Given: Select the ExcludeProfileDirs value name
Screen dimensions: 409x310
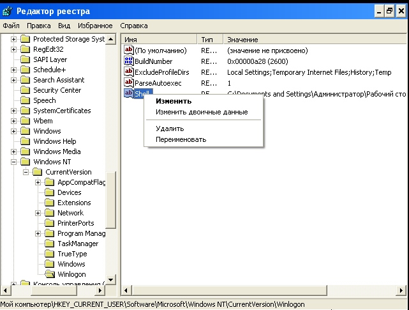Looking at the screenshot, I should click(161, 72).
